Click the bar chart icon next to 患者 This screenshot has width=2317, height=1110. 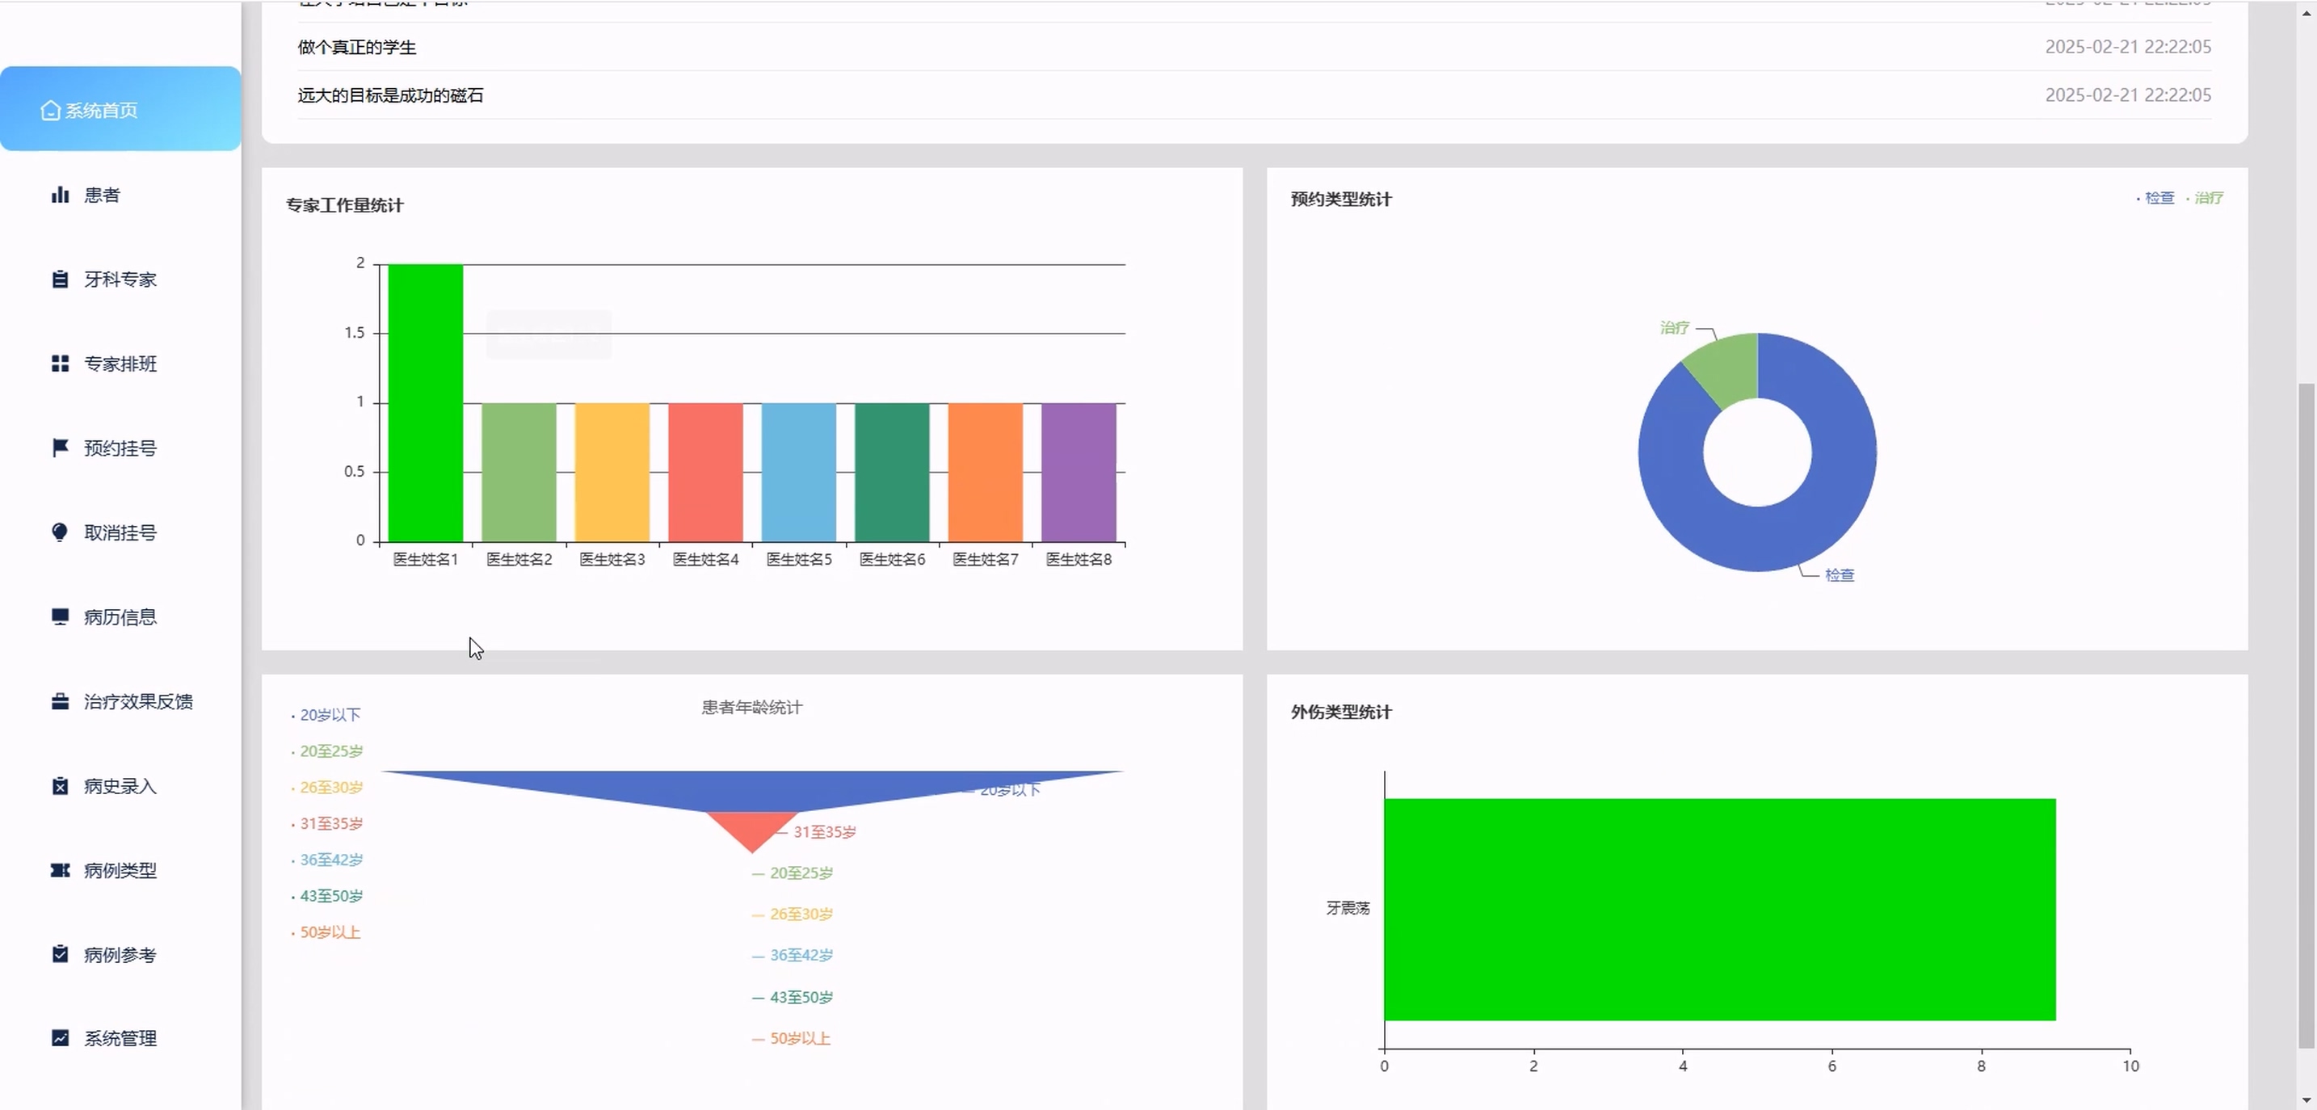[61, 195]
